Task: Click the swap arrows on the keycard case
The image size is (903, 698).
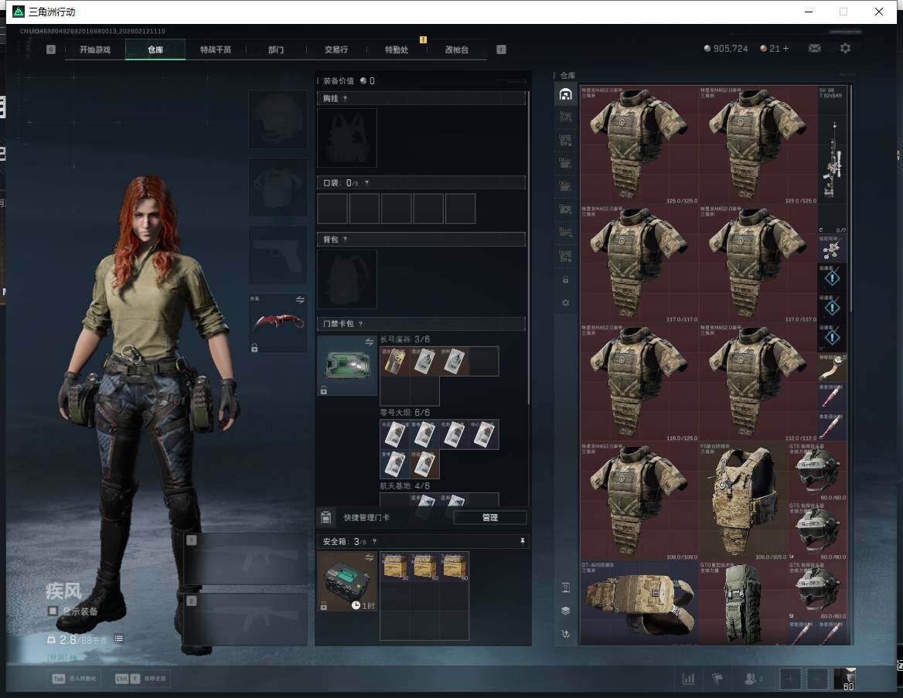Action: [369, 342]
